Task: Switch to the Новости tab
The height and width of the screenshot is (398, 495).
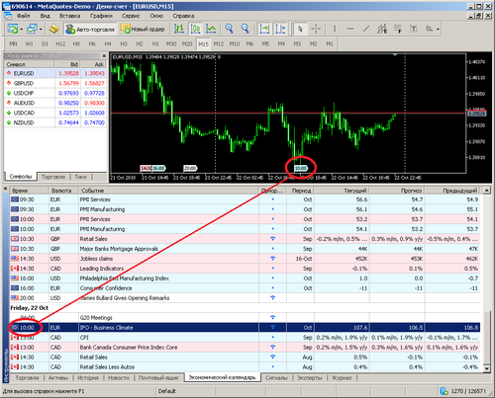Action: (x=119, y=378)
